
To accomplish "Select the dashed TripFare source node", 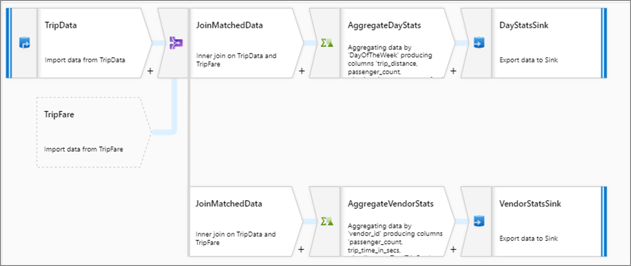I will click(x=94, y=132).
